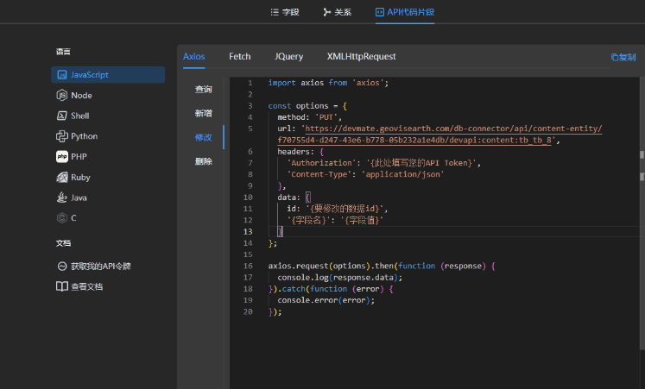Click the API token smiley icon
The width and height of the screenshot is (645, 389).
[61, 267]
